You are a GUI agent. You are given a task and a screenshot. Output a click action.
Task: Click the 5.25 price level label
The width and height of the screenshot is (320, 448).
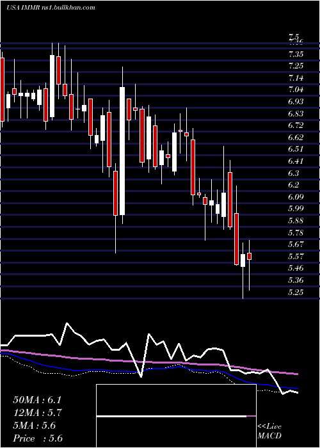click(296, 292)
